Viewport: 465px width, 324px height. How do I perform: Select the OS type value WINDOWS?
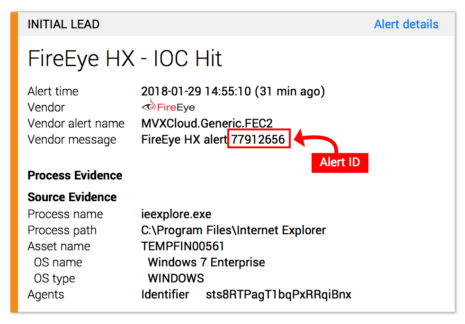tap(176, 279)
